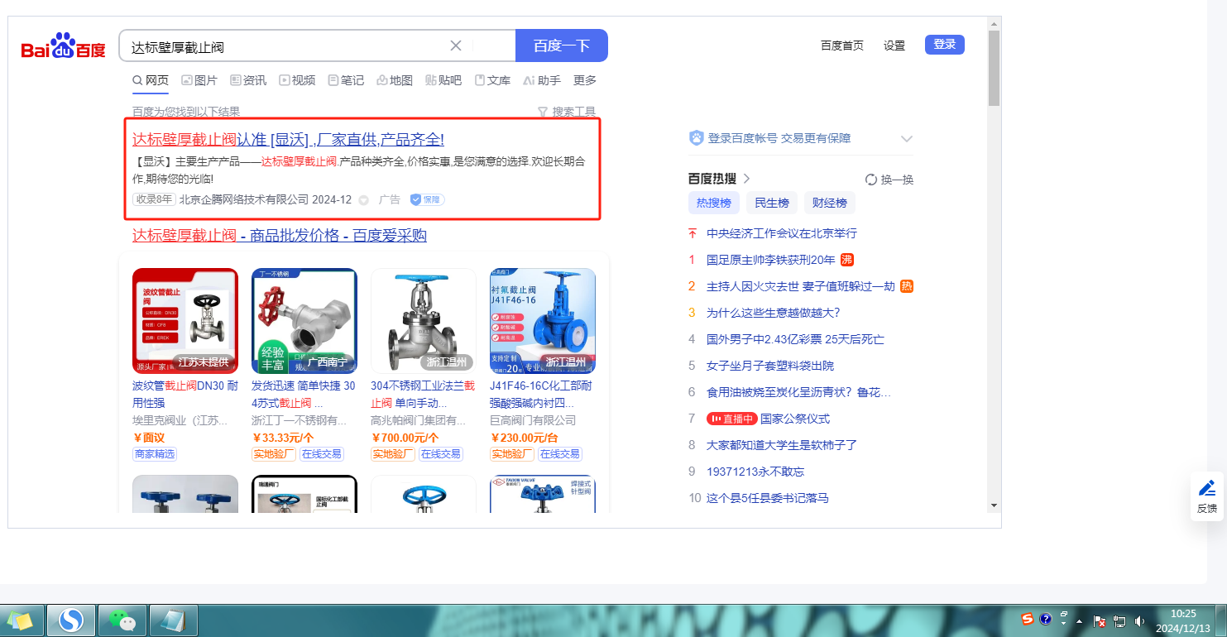The height and width of the screenshot is (637, 1227).
Task: Click the 换一换 refresh icon
Action: point(870,180)
